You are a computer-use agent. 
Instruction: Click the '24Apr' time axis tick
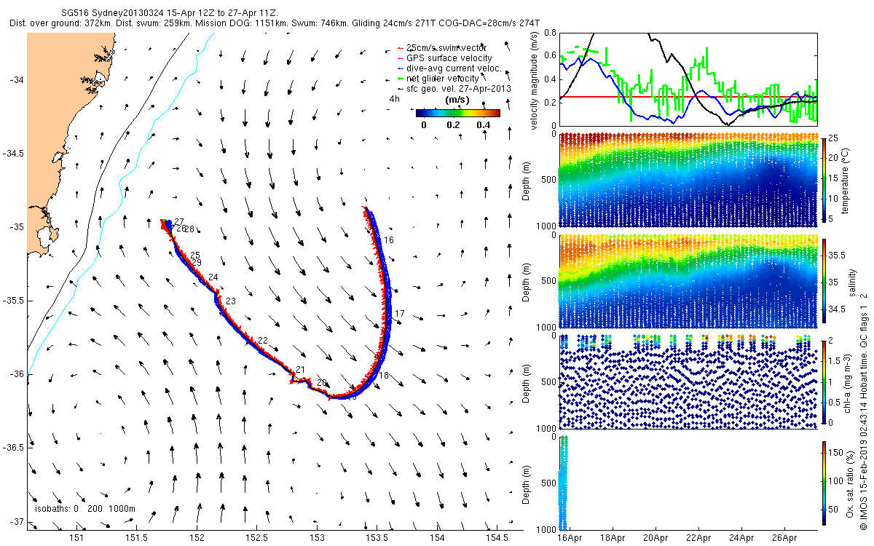(742, 538)
